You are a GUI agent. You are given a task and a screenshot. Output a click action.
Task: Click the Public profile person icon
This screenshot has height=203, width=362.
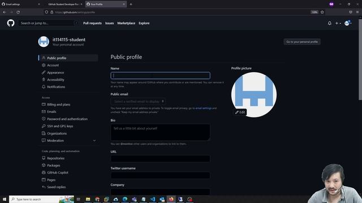click(x=44, y=58)
